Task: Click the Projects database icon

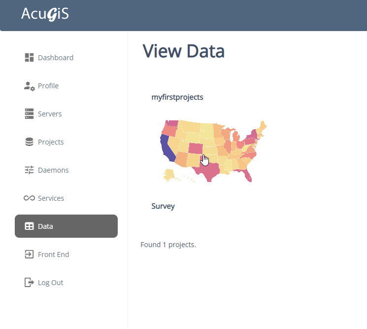Action: [29, 142]
